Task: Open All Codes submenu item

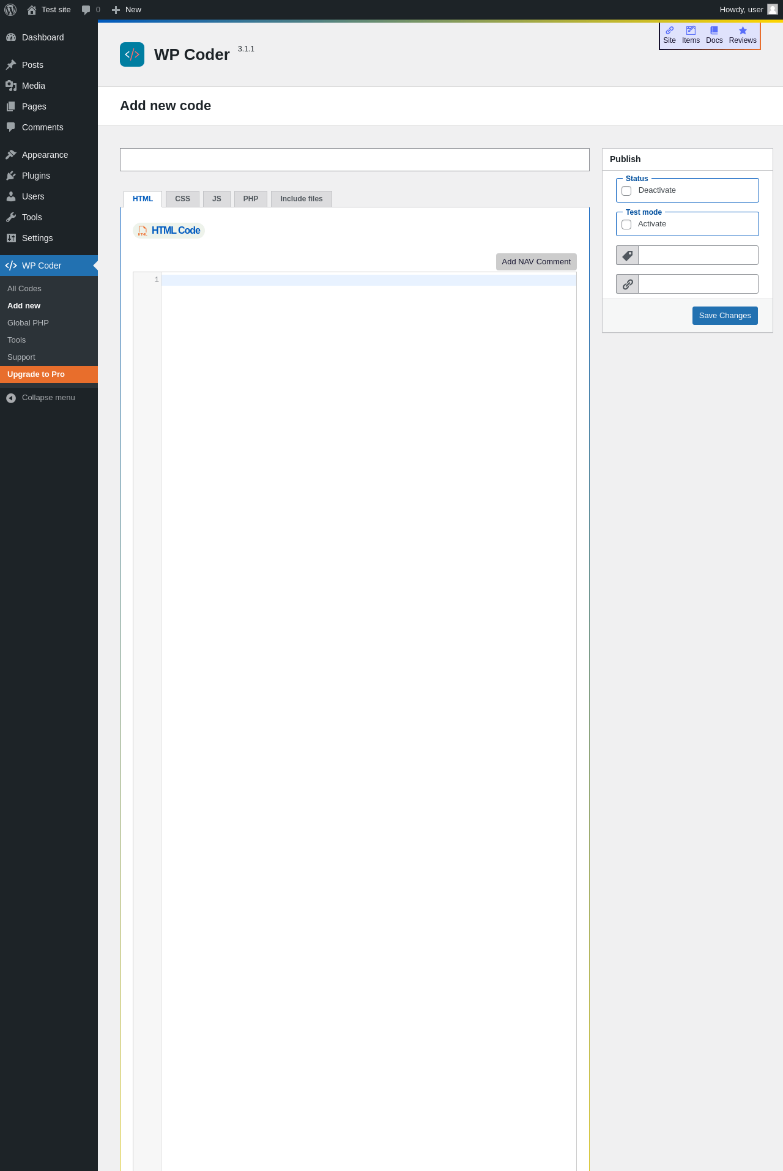Action: pos(49,289)
